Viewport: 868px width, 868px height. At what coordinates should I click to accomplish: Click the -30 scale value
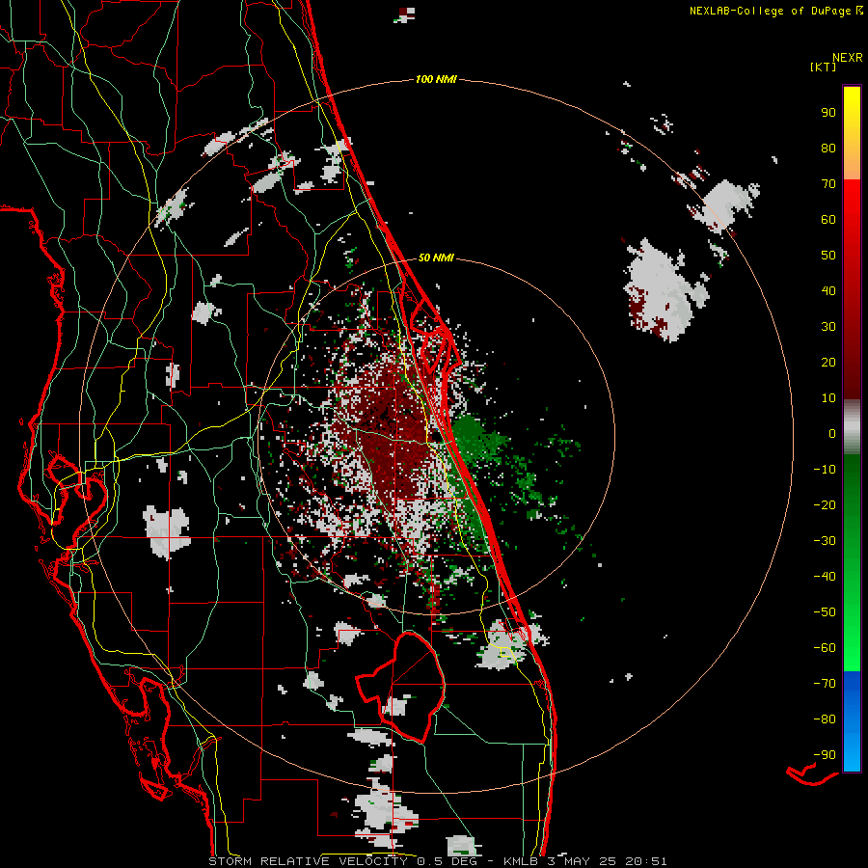click(x=825, y=541)
